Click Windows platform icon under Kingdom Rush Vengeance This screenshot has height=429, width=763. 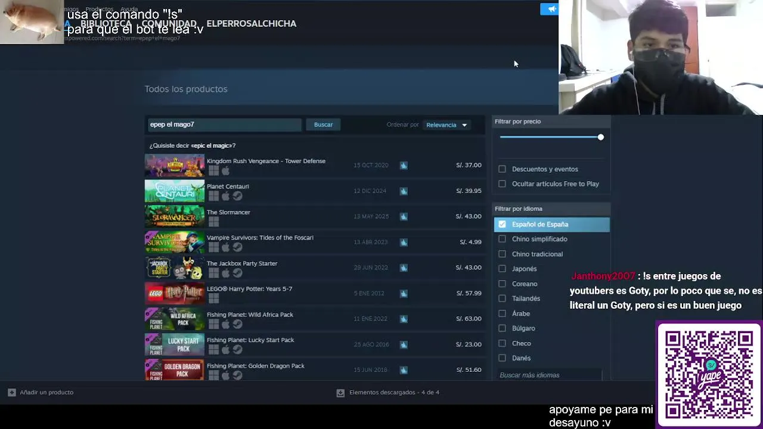pos(213,171)
